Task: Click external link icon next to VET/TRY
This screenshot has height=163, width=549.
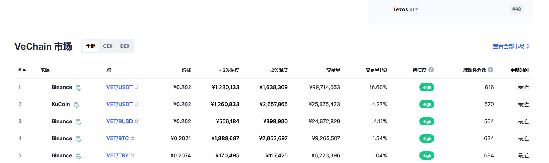Action: 132,155
